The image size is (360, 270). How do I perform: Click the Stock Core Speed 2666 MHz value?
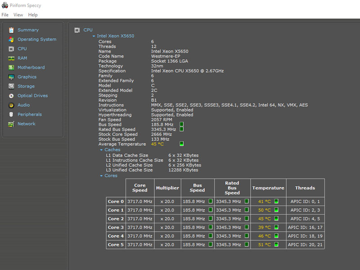[x=162, y=134]
